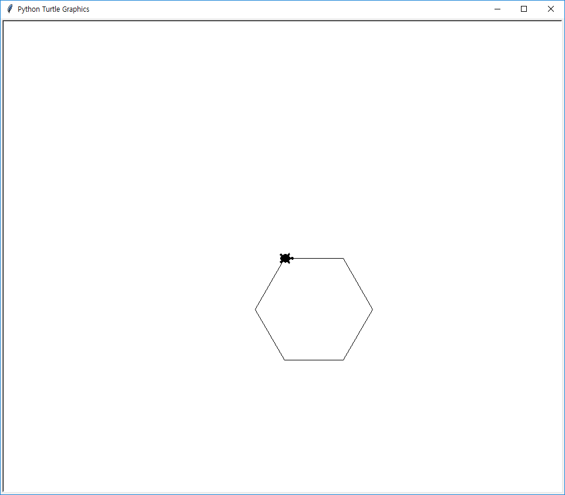Screen dimensions: 565x495
Task: Minimize the Python Turtle Graphics window
Action: pyautogui.click(x=497, y=9)
